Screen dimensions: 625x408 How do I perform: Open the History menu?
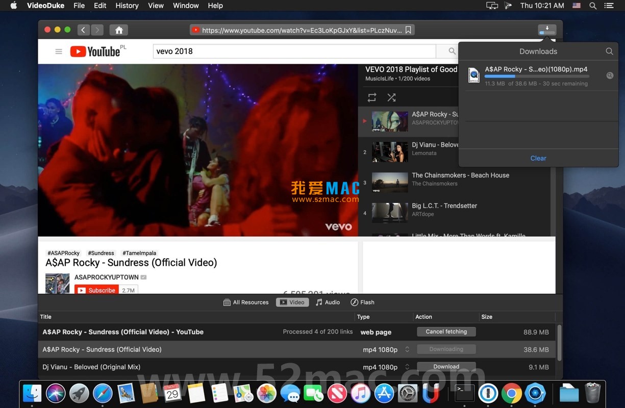tap(127, 6)
